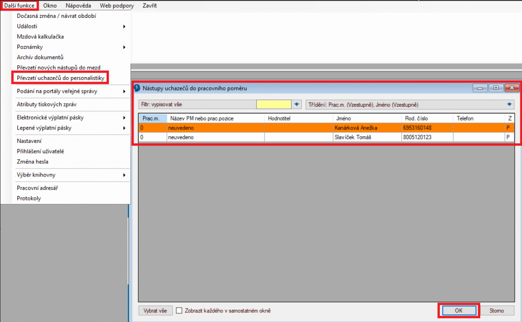The image size is (522, 322).
Task: Confirm with the OK button
Action: [459, 311]
